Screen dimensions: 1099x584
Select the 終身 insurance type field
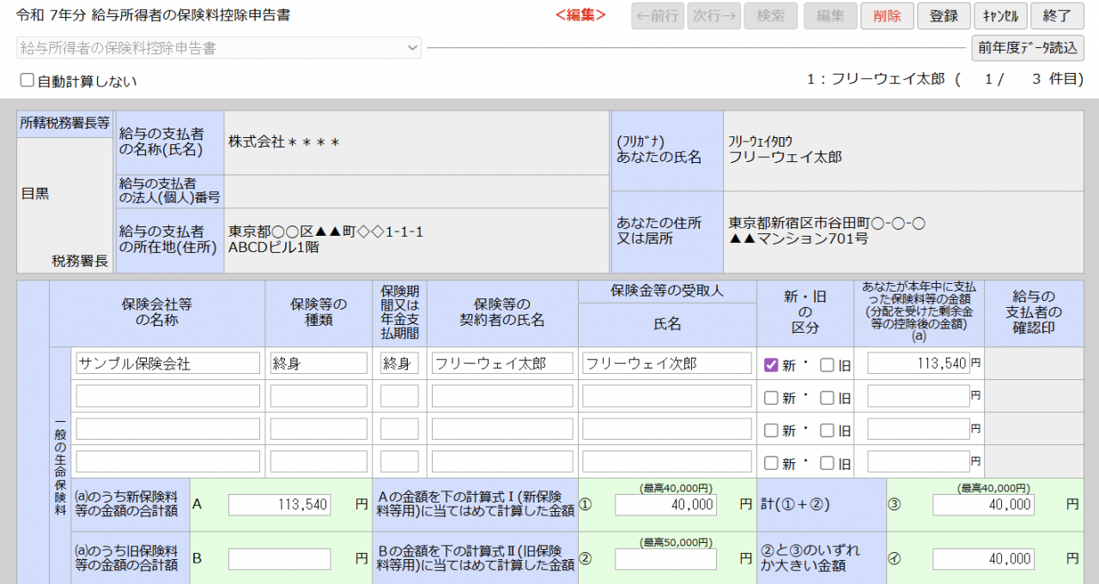click(319, 362)
